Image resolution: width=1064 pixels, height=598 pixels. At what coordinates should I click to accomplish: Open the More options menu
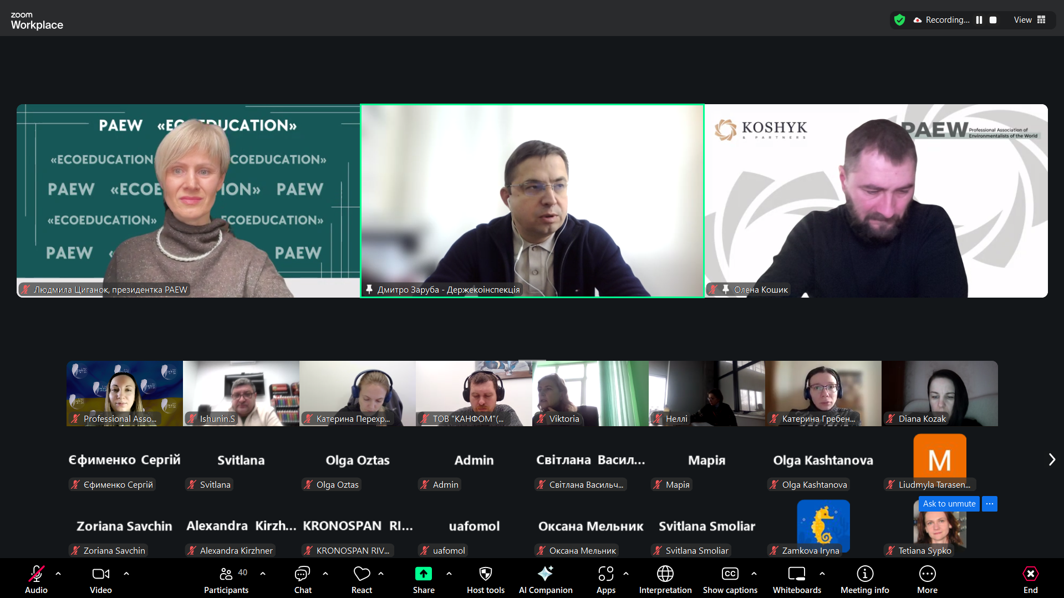(x=927, y=579)
